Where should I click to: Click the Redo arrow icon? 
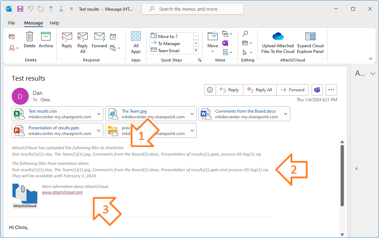click(x=41, y=9)
